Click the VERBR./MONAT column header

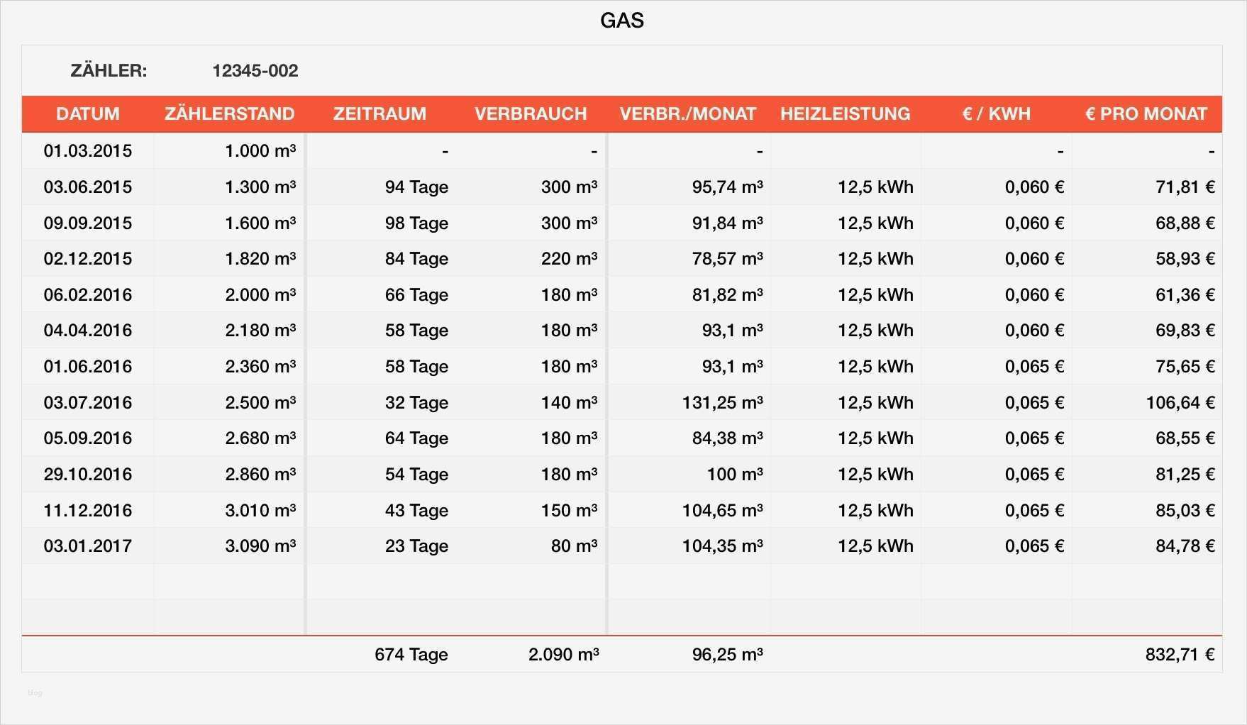click(687, 114)
